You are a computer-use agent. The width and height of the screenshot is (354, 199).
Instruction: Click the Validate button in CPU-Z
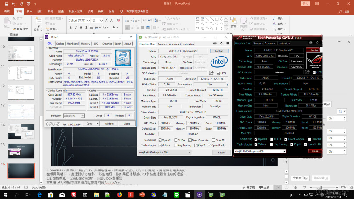(x=109, y=124)
